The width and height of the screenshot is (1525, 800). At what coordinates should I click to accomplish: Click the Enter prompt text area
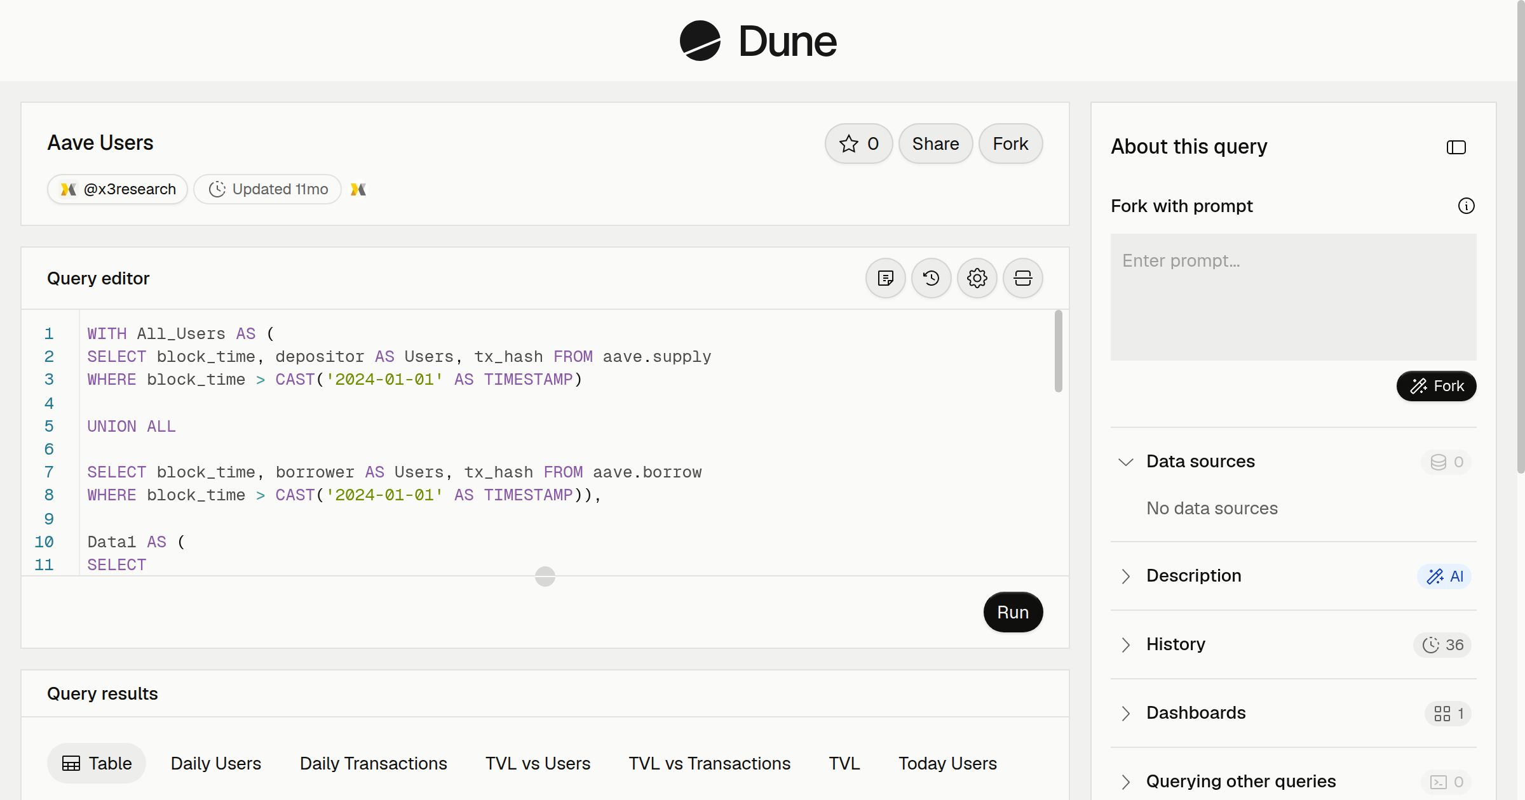coord(1293,297)
